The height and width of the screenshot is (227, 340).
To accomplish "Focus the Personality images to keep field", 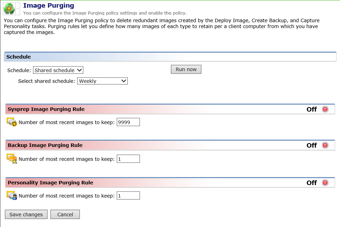I will (128, 196).
